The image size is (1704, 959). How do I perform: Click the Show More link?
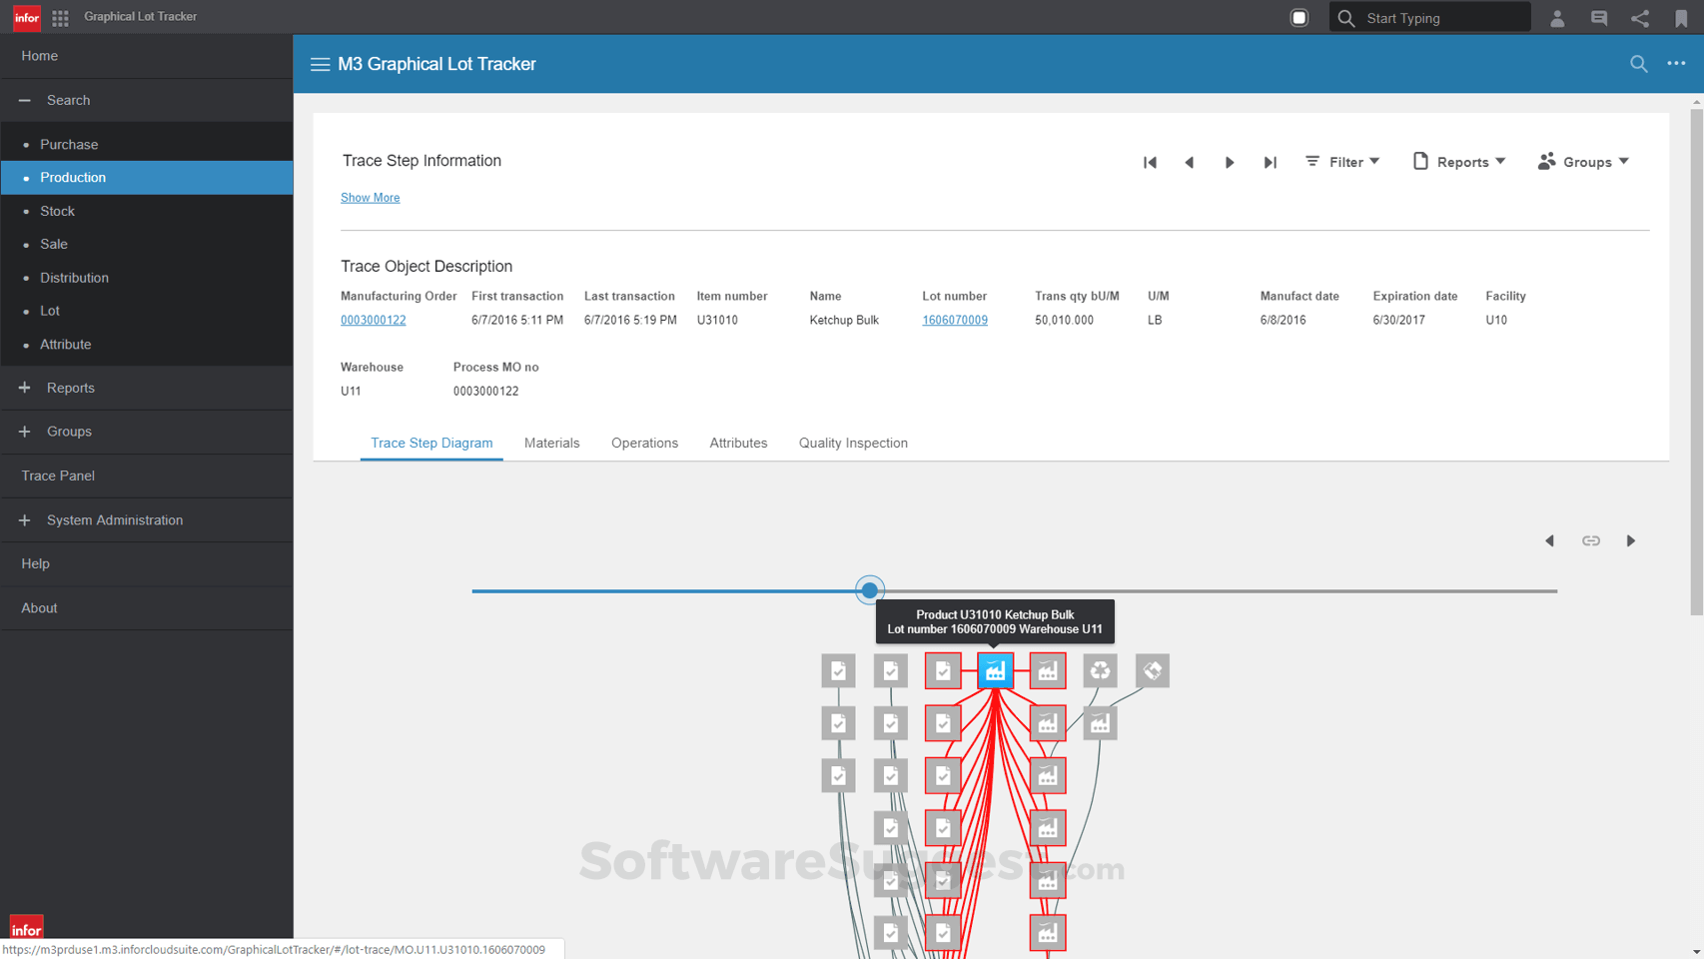point(370,198)
